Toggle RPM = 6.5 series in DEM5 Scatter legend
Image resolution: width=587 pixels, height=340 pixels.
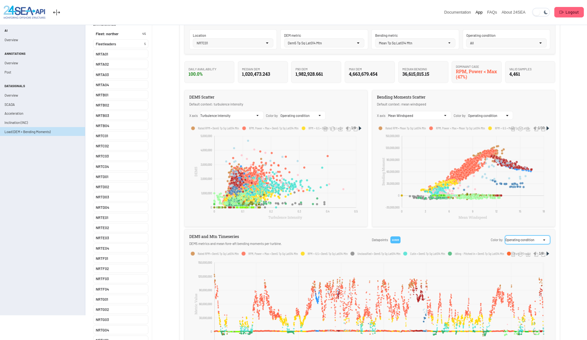(322, 128)
